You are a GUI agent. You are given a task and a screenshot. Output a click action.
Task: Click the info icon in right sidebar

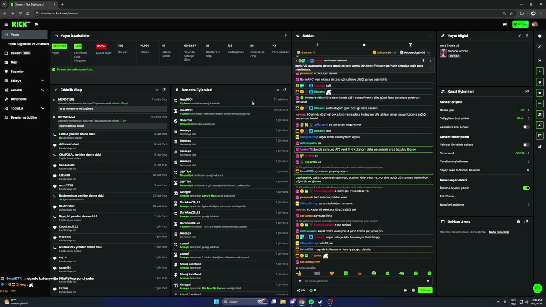[x=540, y=36]
